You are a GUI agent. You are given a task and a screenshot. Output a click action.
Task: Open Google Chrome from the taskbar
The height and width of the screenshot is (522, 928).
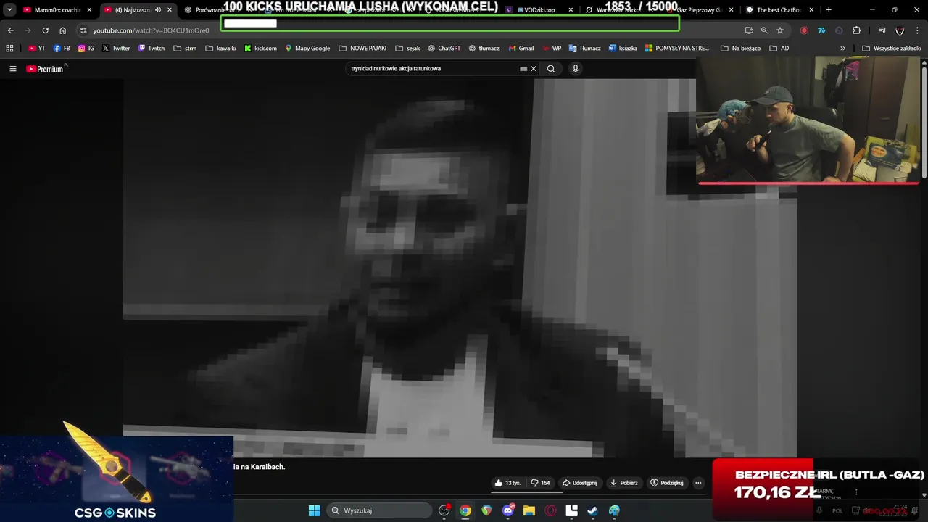pos(465,510)
